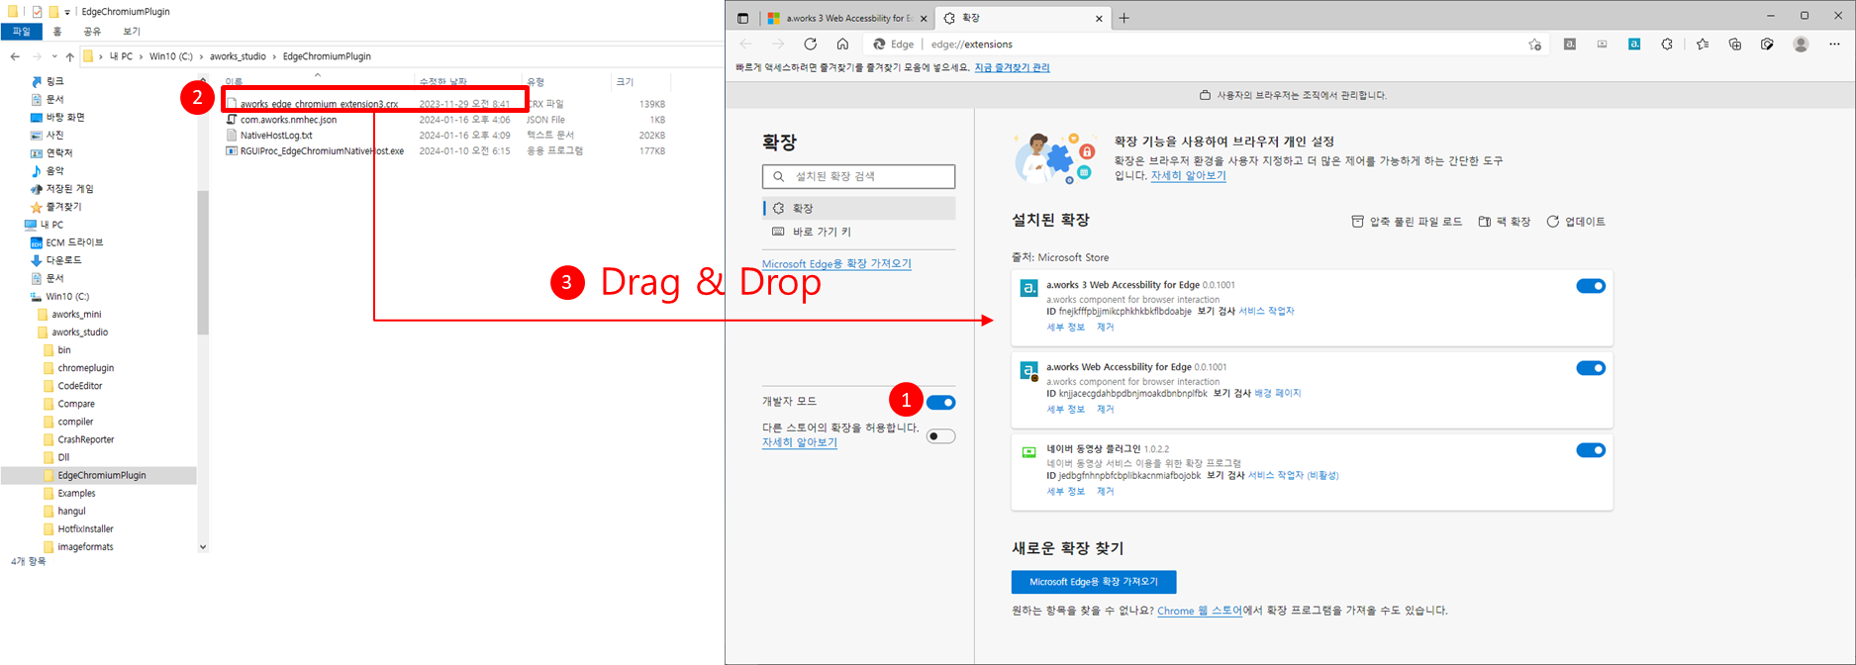Click the teal a.works extension toolbar icon

click(1634, 45)
